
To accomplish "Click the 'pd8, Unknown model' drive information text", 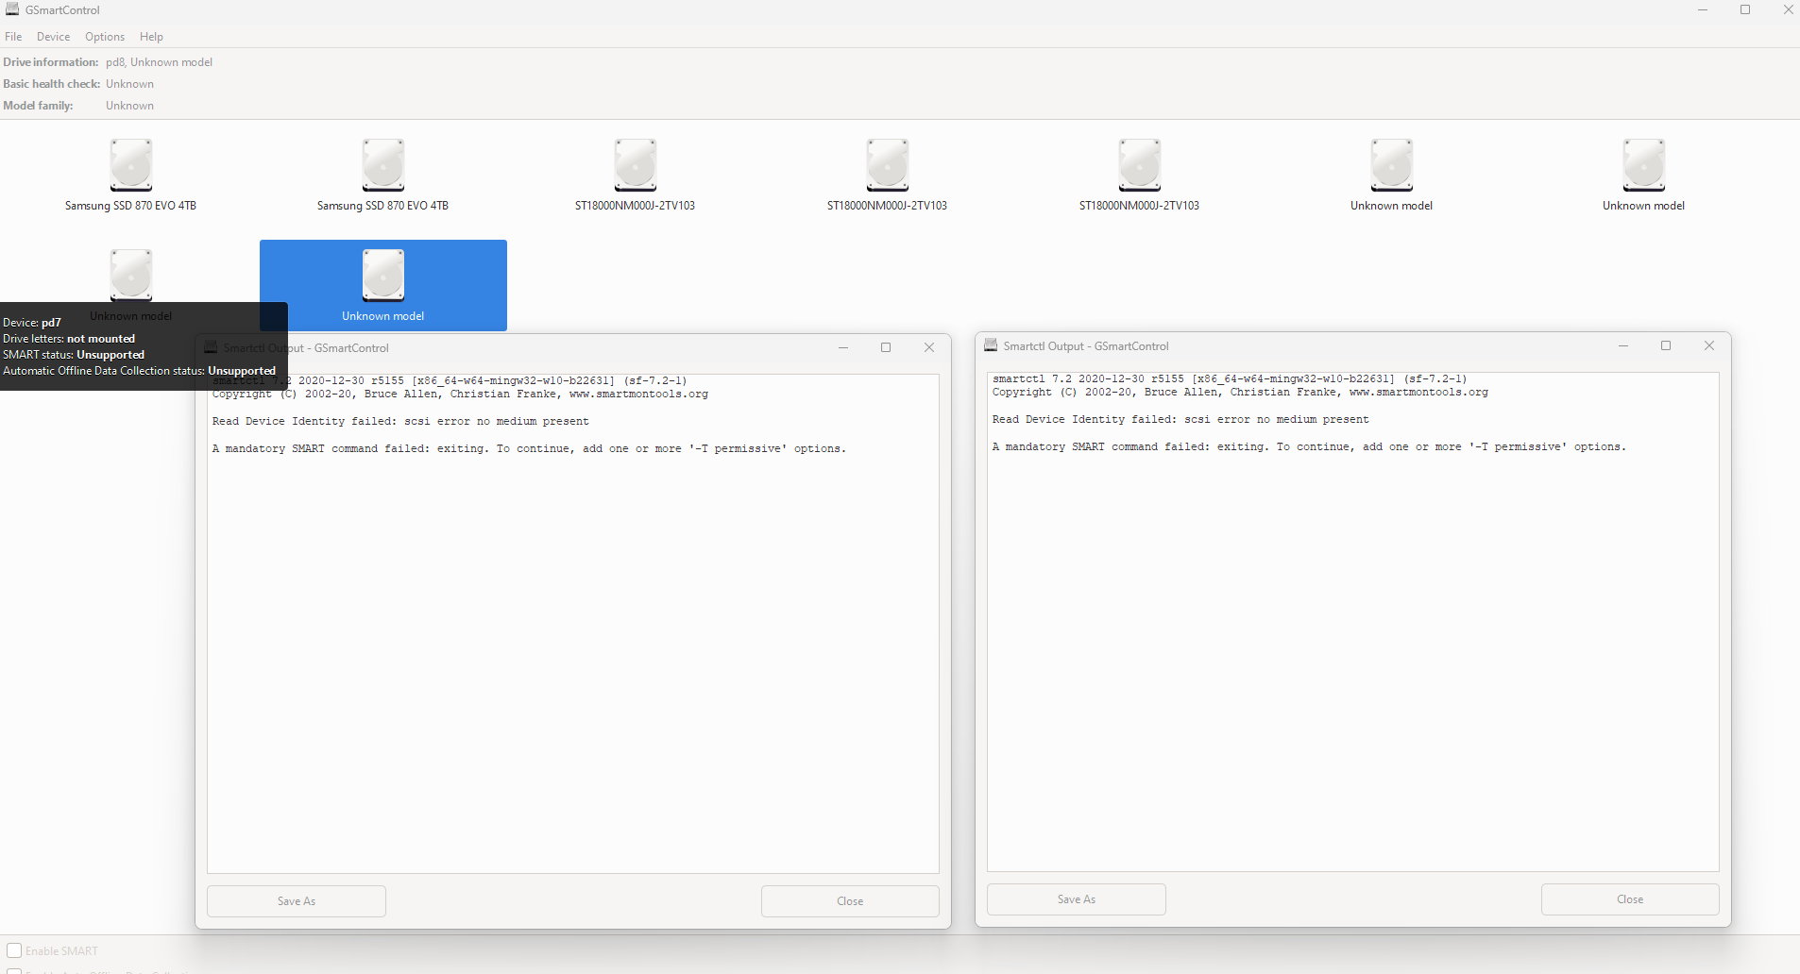I will coord(160,62).
